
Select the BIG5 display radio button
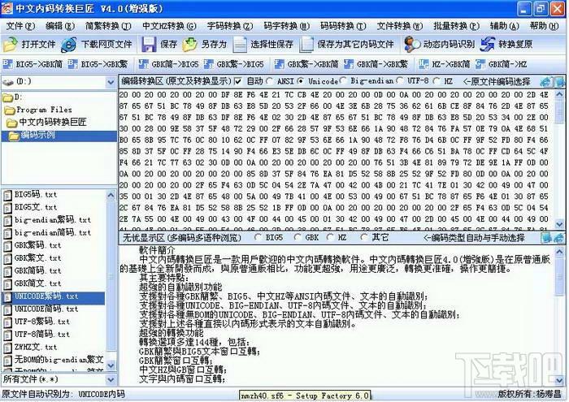(x=258, y=237)
